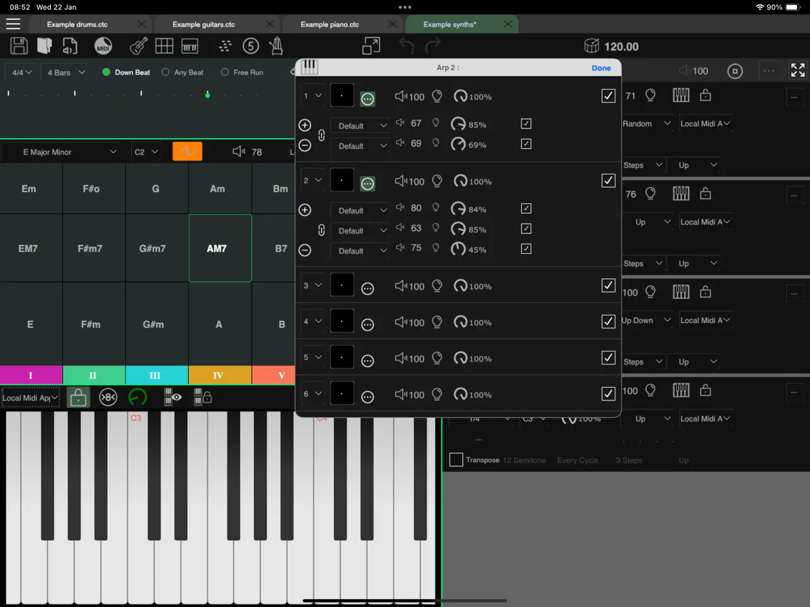Image resolution: width=810 pixels, height=607 pixels.
Task: Uncheck the step 6 enable checkbox
Action: pos(608,394)
